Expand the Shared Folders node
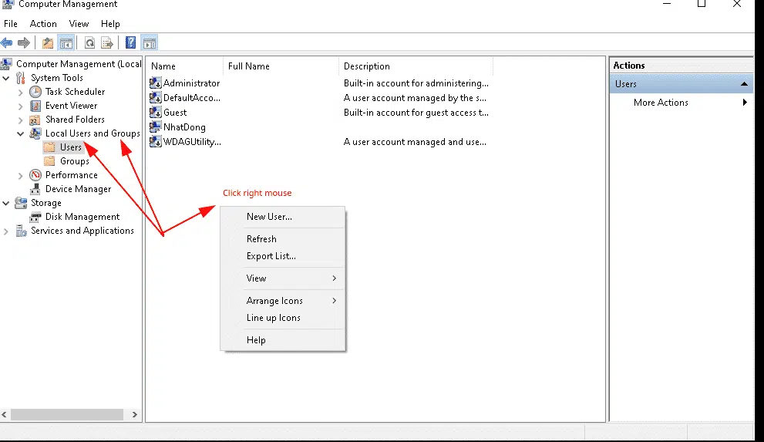The width and height of the screenshot is (764, 442). (21, 120)
